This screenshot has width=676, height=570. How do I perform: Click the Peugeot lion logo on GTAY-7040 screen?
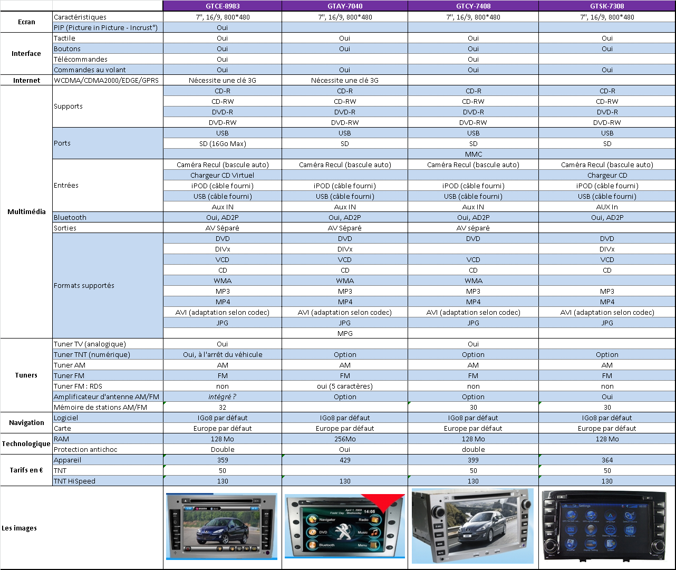[344, 532]
